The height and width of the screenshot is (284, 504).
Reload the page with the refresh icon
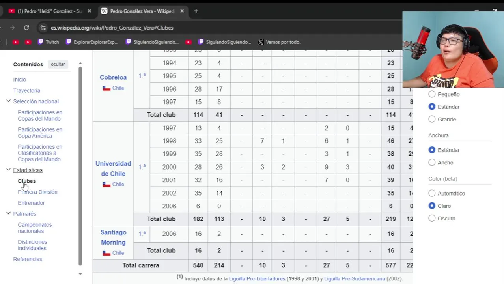[26, 28]
